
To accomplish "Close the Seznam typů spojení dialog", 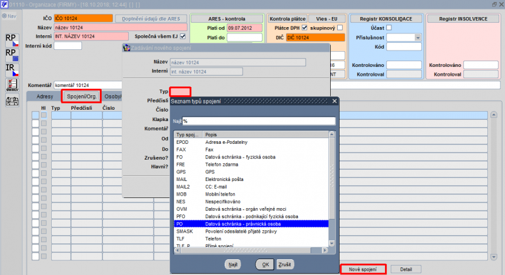I will (x=335, y=102).
